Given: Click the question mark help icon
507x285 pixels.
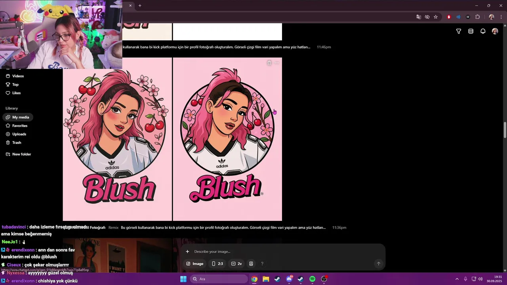Looking at the screenshot, I should (x=262, y=264).
